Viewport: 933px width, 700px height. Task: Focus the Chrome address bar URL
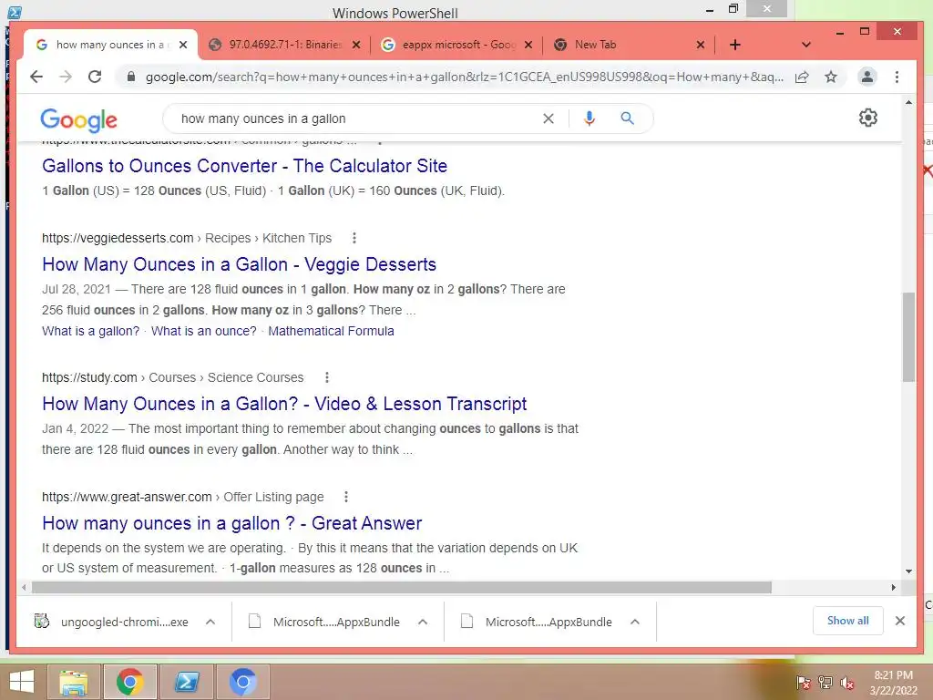464,77
